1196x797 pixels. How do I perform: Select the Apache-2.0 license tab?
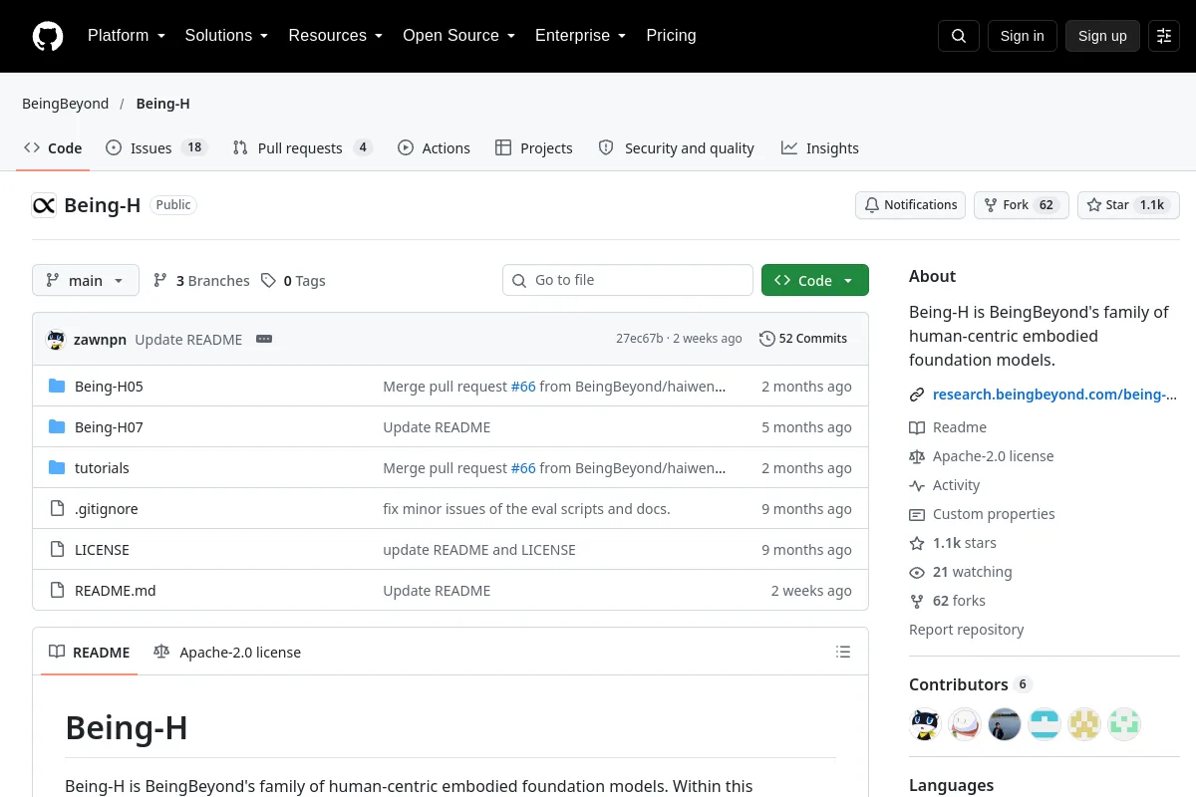(x=227, y=653)
